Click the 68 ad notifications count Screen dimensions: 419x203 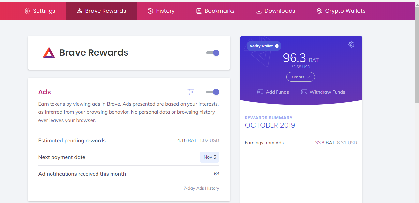[217, 174]
